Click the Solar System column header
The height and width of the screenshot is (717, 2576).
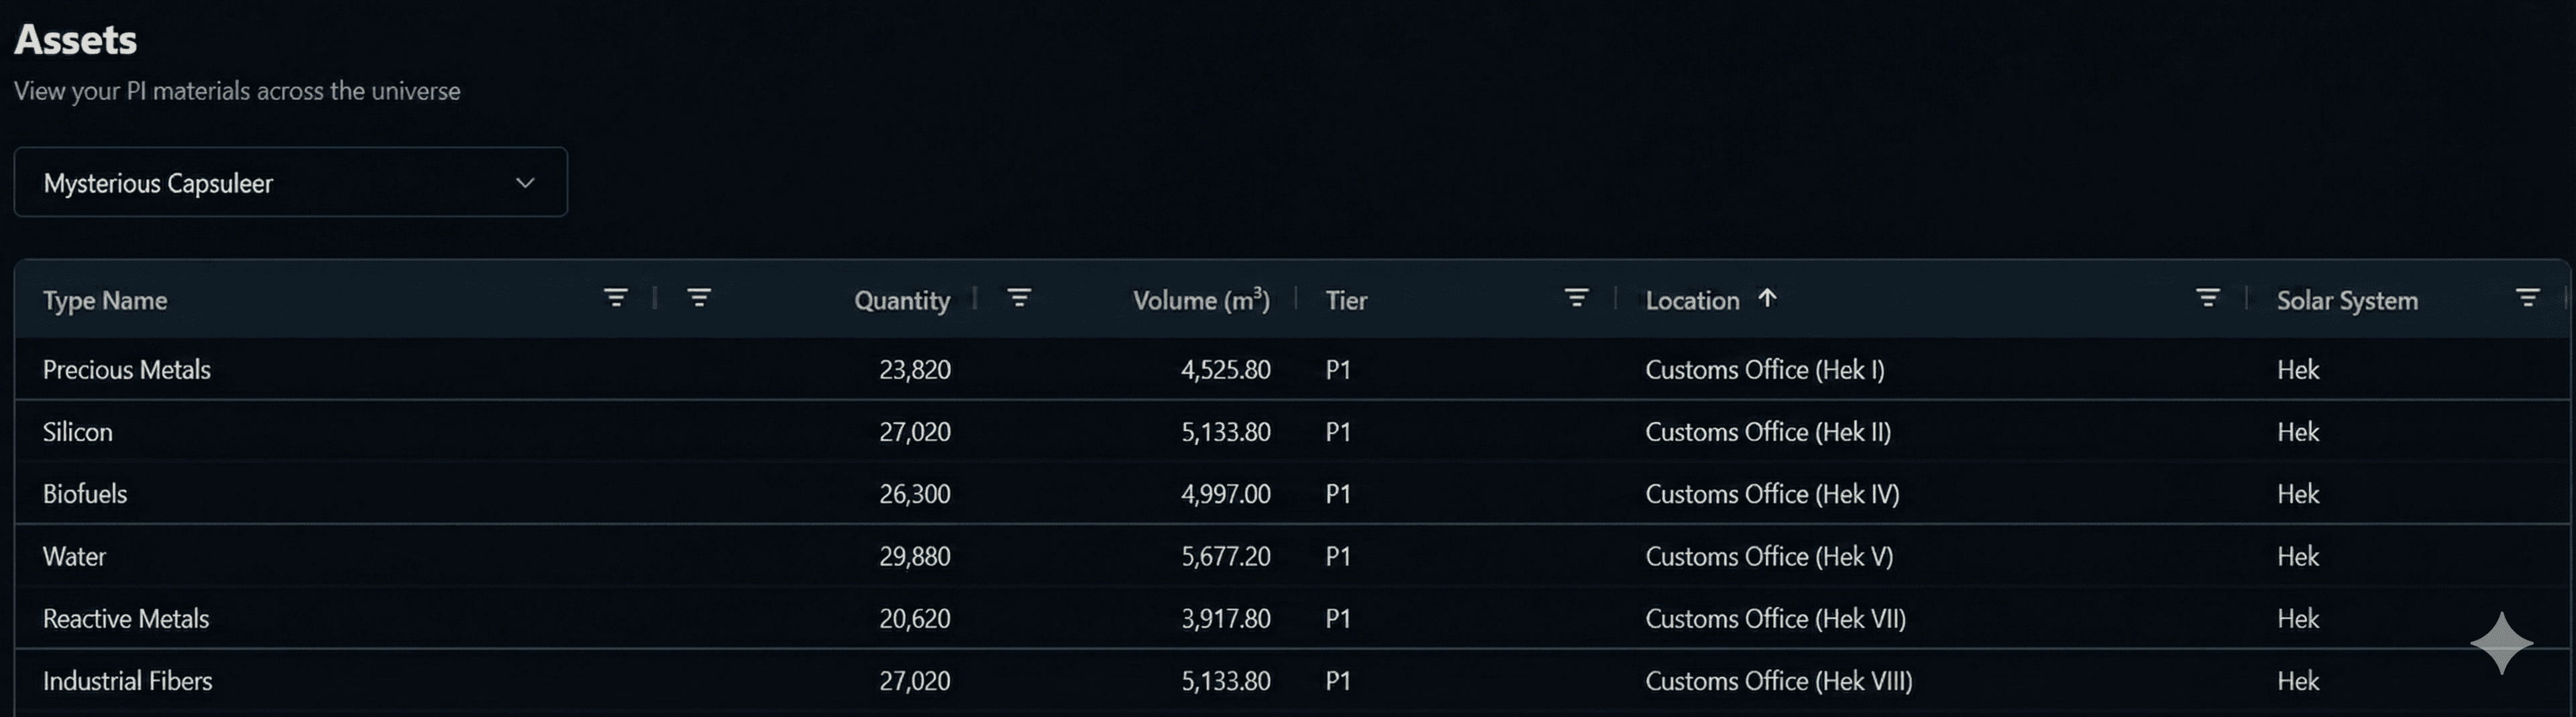click(2346, 300)
